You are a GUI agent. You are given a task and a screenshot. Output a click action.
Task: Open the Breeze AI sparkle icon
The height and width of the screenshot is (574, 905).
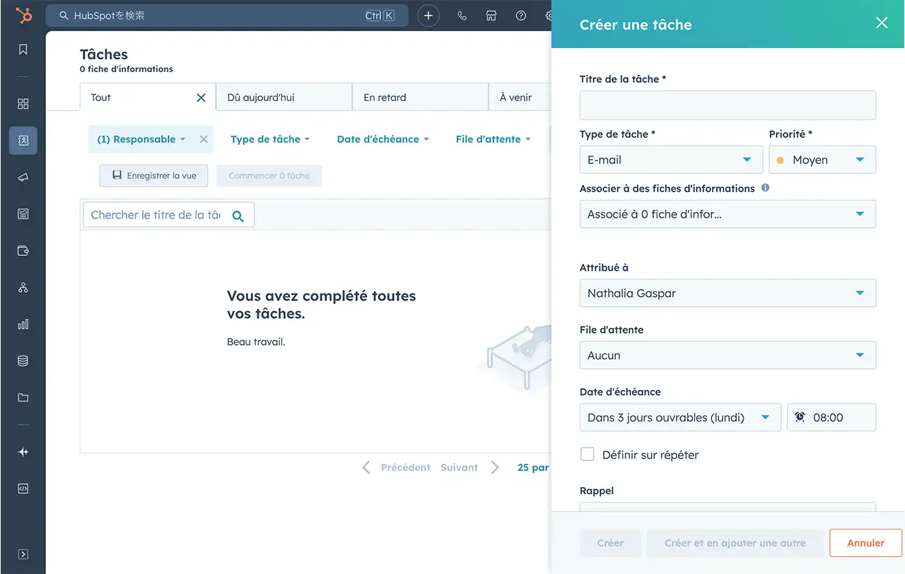pyautogui.click(x=23, y=452)
